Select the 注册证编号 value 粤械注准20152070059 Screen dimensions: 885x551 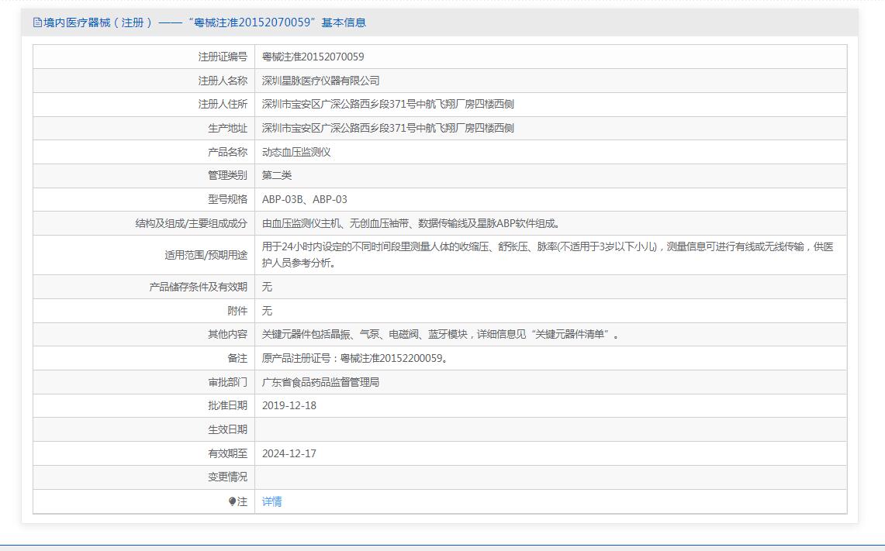(313, 57)
